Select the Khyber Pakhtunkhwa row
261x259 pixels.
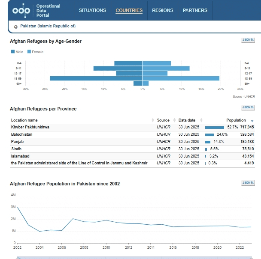click(132, 127)
